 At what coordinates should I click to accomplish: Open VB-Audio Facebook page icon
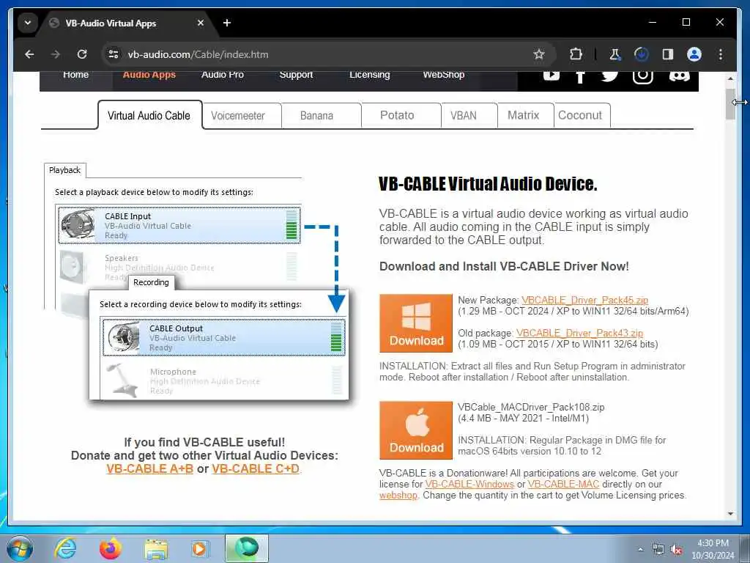tap(580, 76)
